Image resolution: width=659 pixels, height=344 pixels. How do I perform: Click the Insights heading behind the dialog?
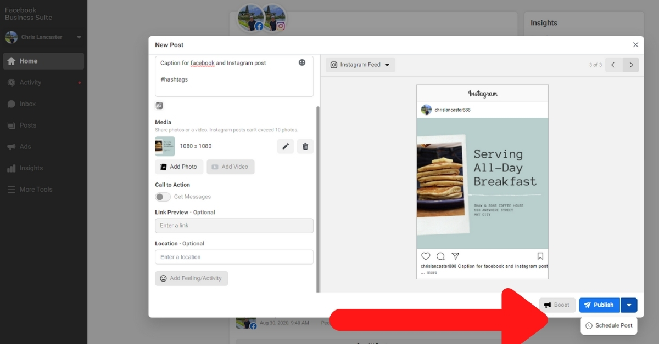[544, 23]
